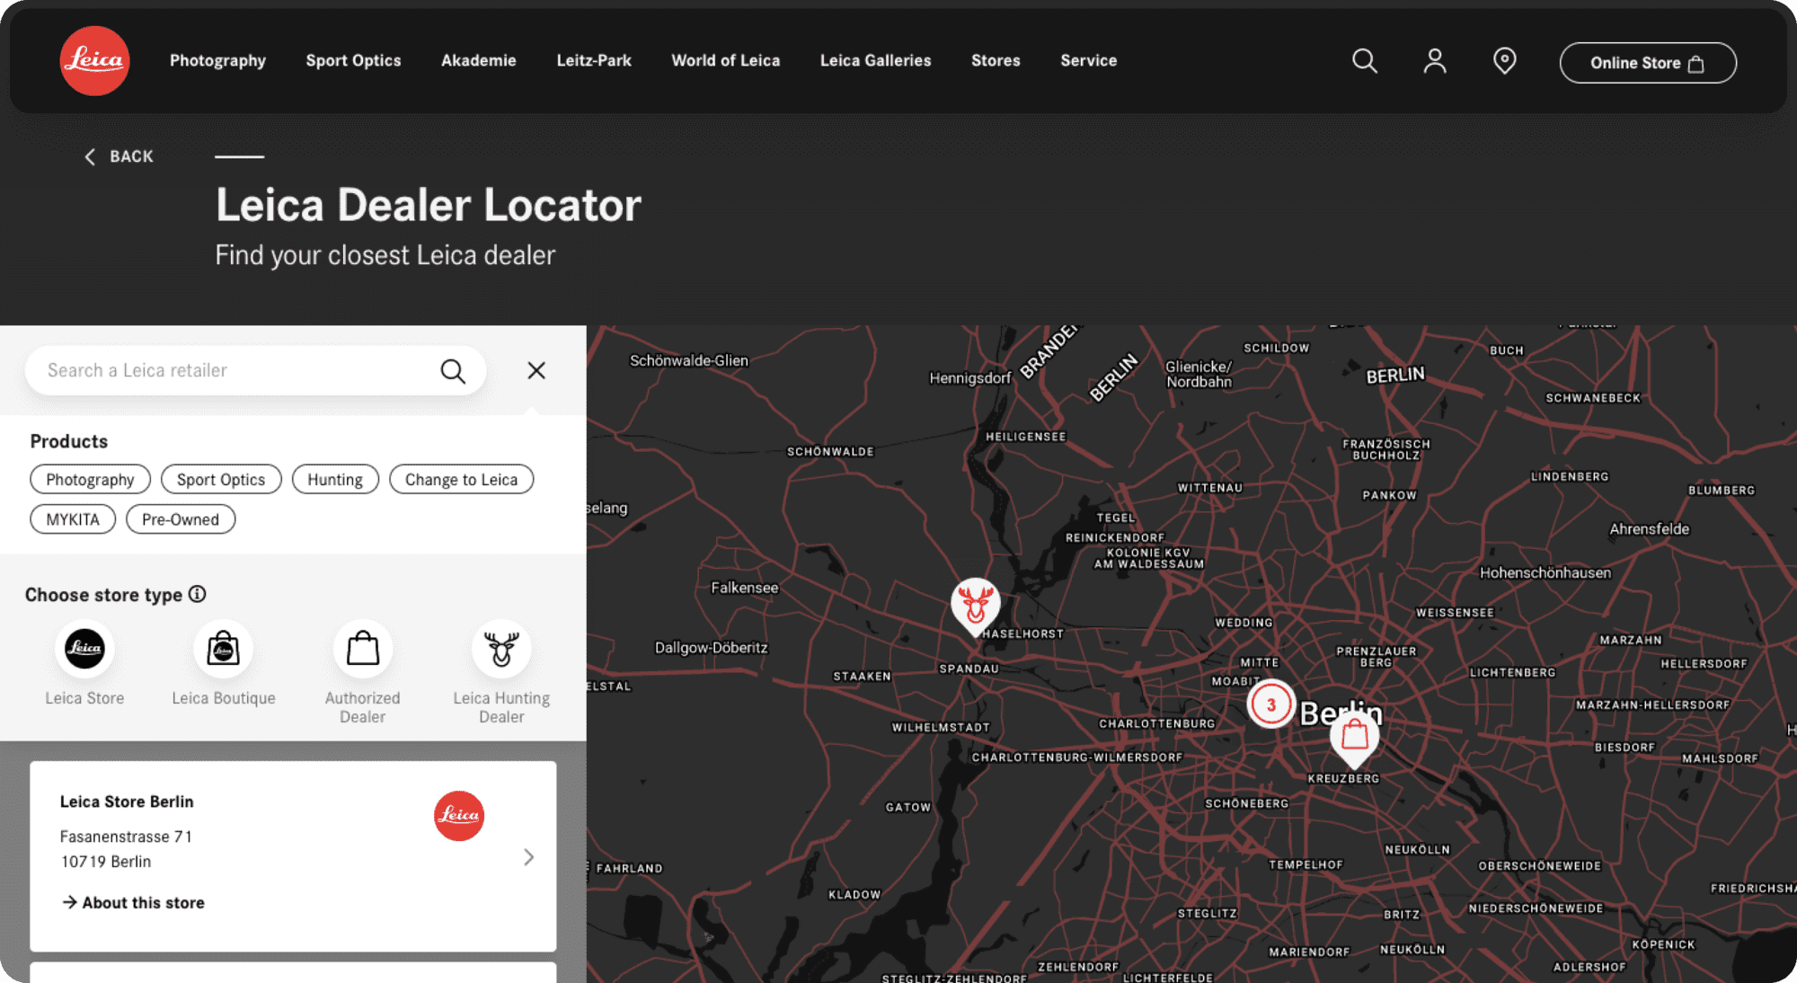Open the Photography menu

click(217, 60)
